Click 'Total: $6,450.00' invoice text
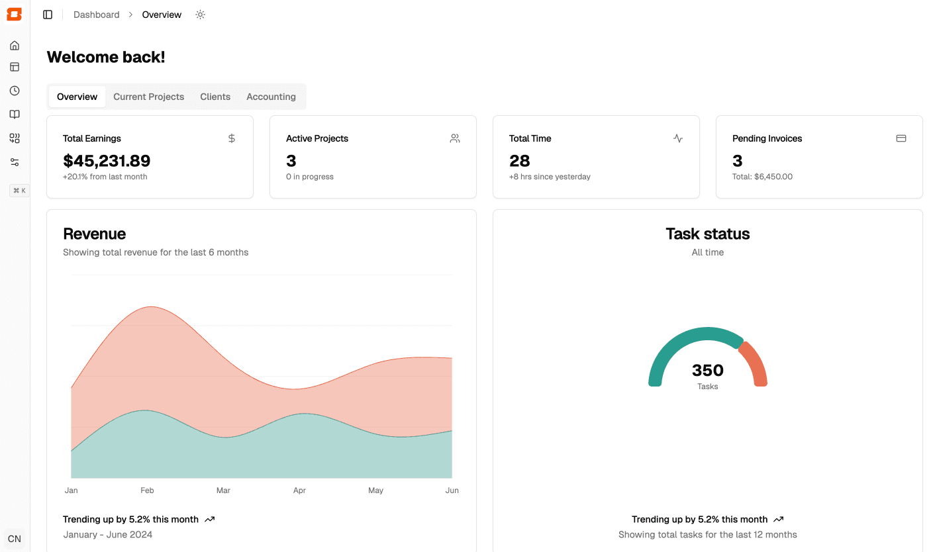 [x=762, y=177]
